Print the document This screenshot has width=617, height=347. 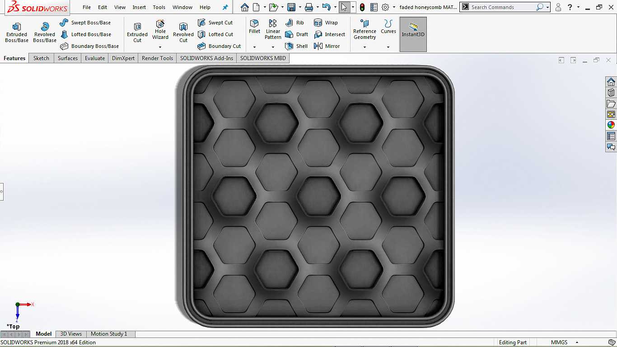point(309,7)
